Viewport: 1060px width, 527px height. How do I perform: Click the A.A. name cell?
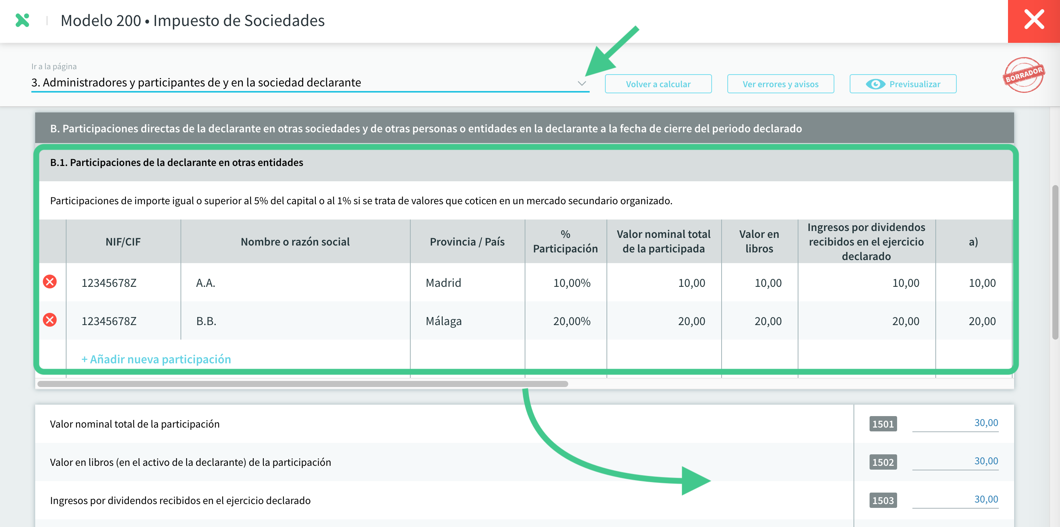294,283
